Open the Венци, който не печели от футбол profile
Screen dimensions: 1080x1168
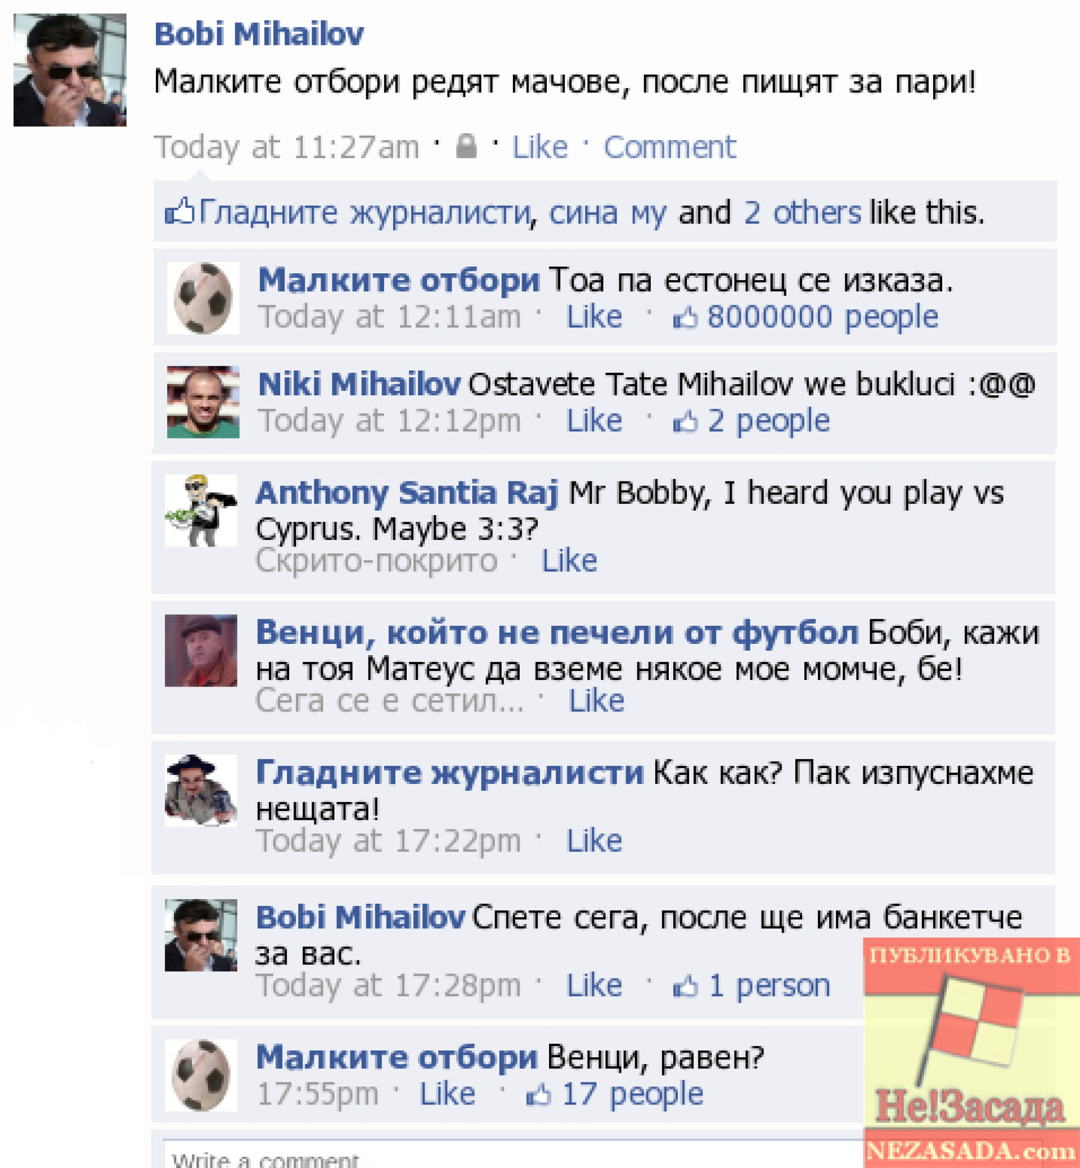click(x=557, y=632)
